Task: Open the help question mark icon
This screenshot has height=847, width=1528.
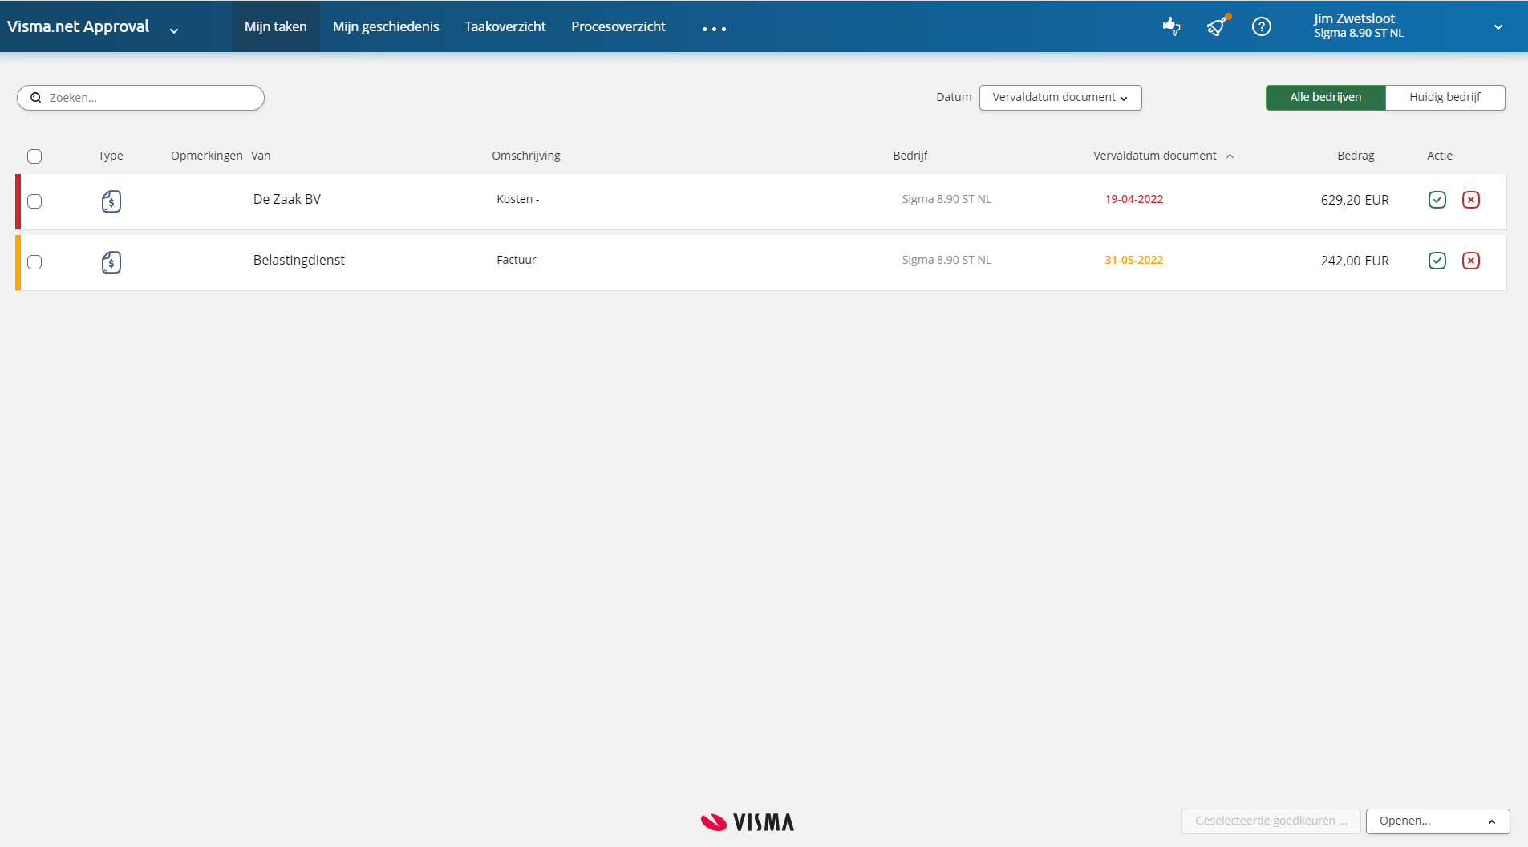Action: 1261,26
